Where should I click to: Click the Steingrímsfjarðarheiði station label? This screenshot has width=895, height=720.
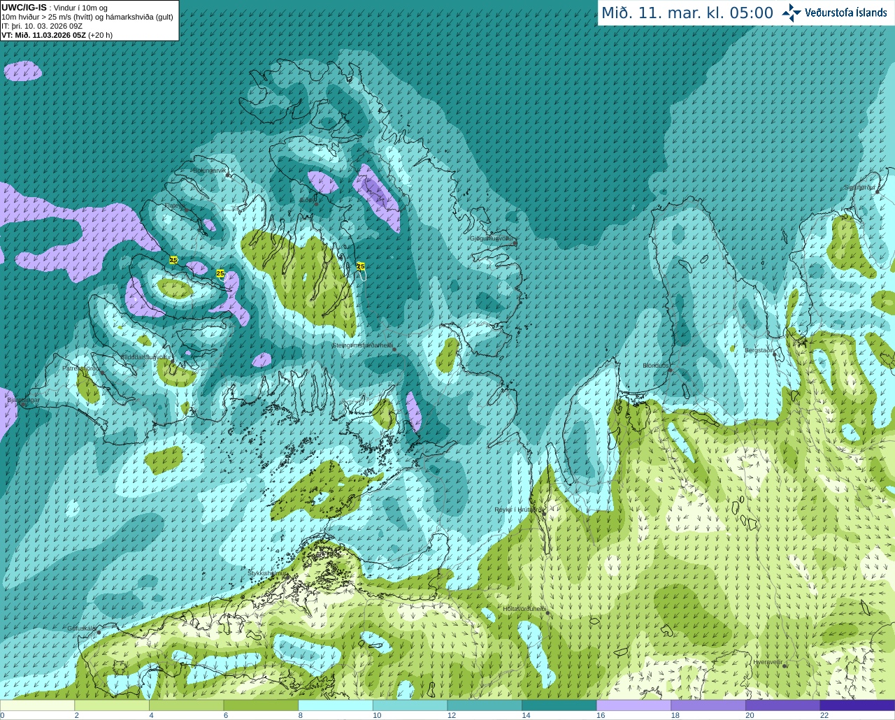pos(362,345)
